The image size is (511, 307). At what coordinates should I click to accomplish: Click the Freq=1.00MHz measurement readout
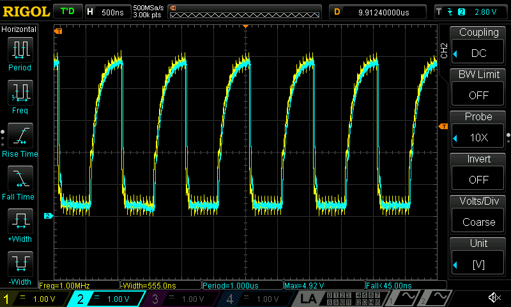(79, 285)
